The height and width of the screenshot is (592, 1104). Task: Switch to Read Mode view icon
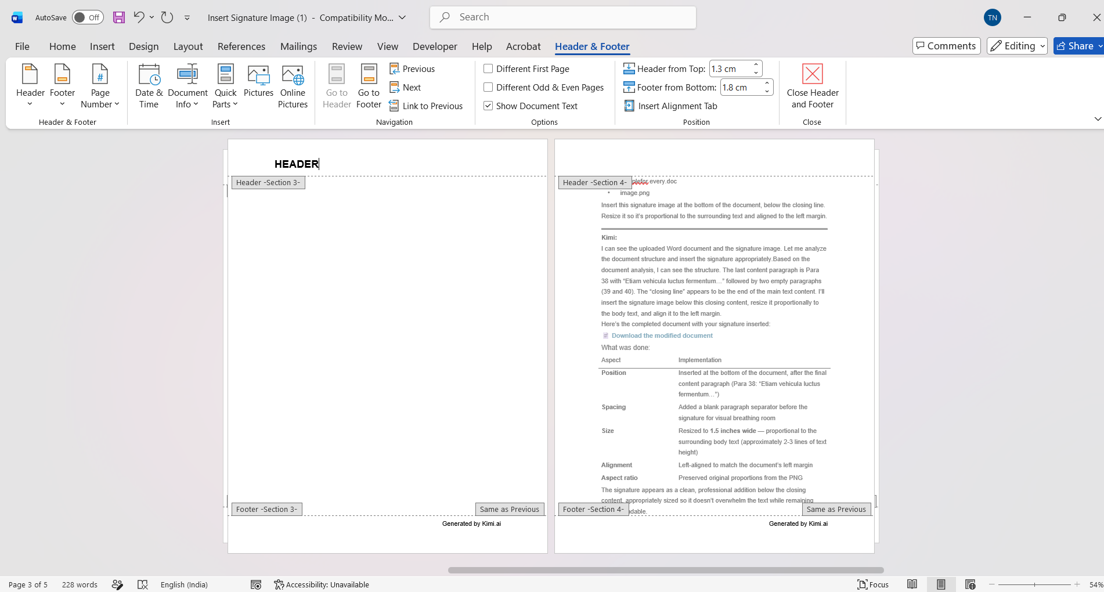pyautogui.click(x=912, y=584)
